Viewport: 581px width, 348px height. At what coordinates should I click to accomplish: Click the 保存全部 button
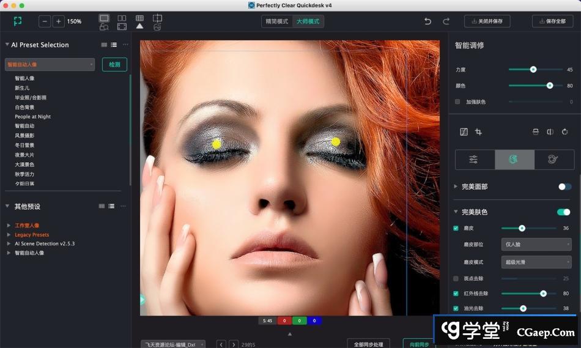[552, 21]
